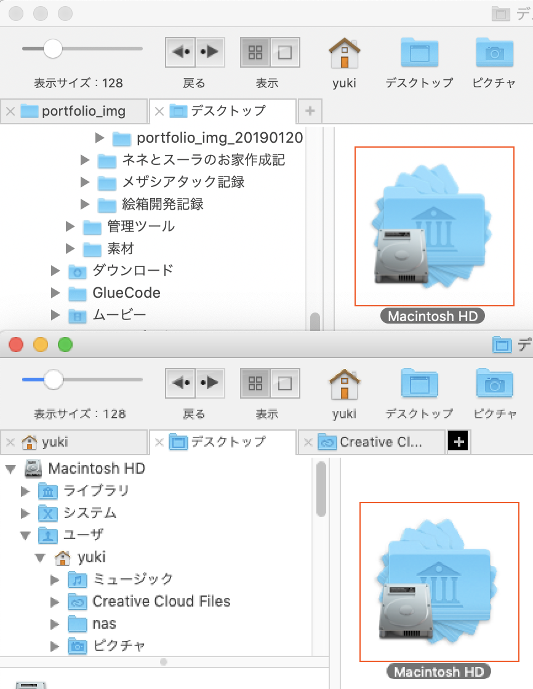Add a new tab in the bottom window

[x=459, y=441]
